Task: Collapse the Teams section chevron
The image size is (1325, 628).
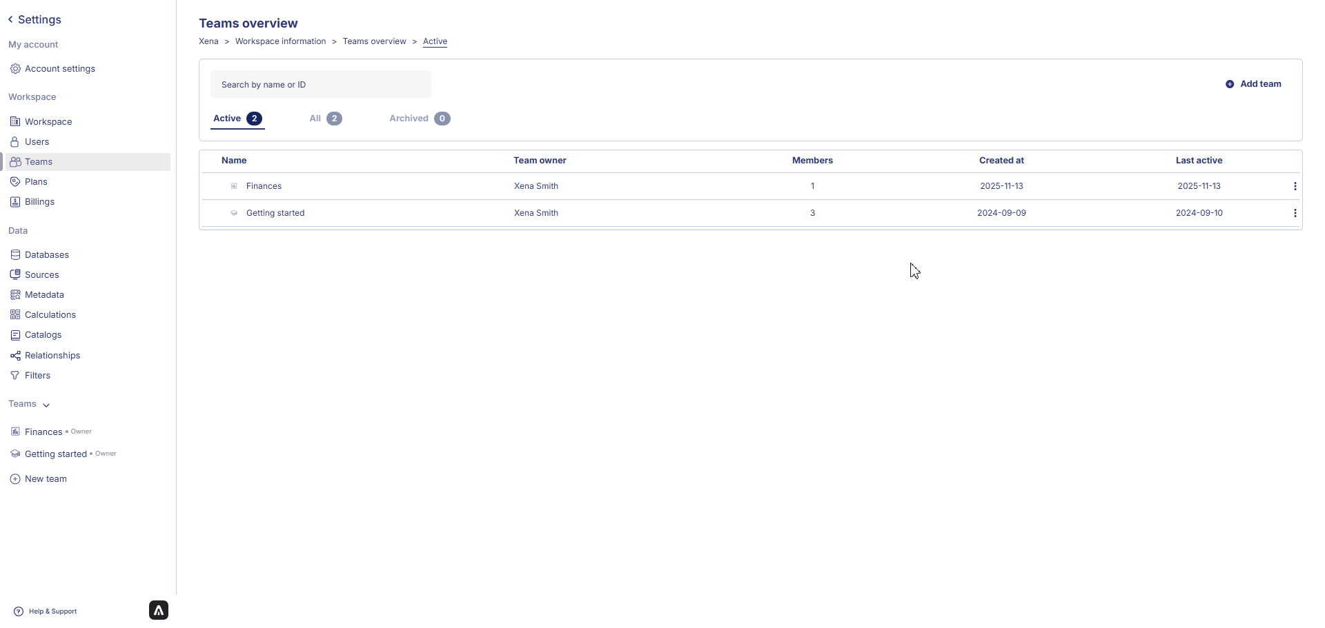Action: [46, 405]
